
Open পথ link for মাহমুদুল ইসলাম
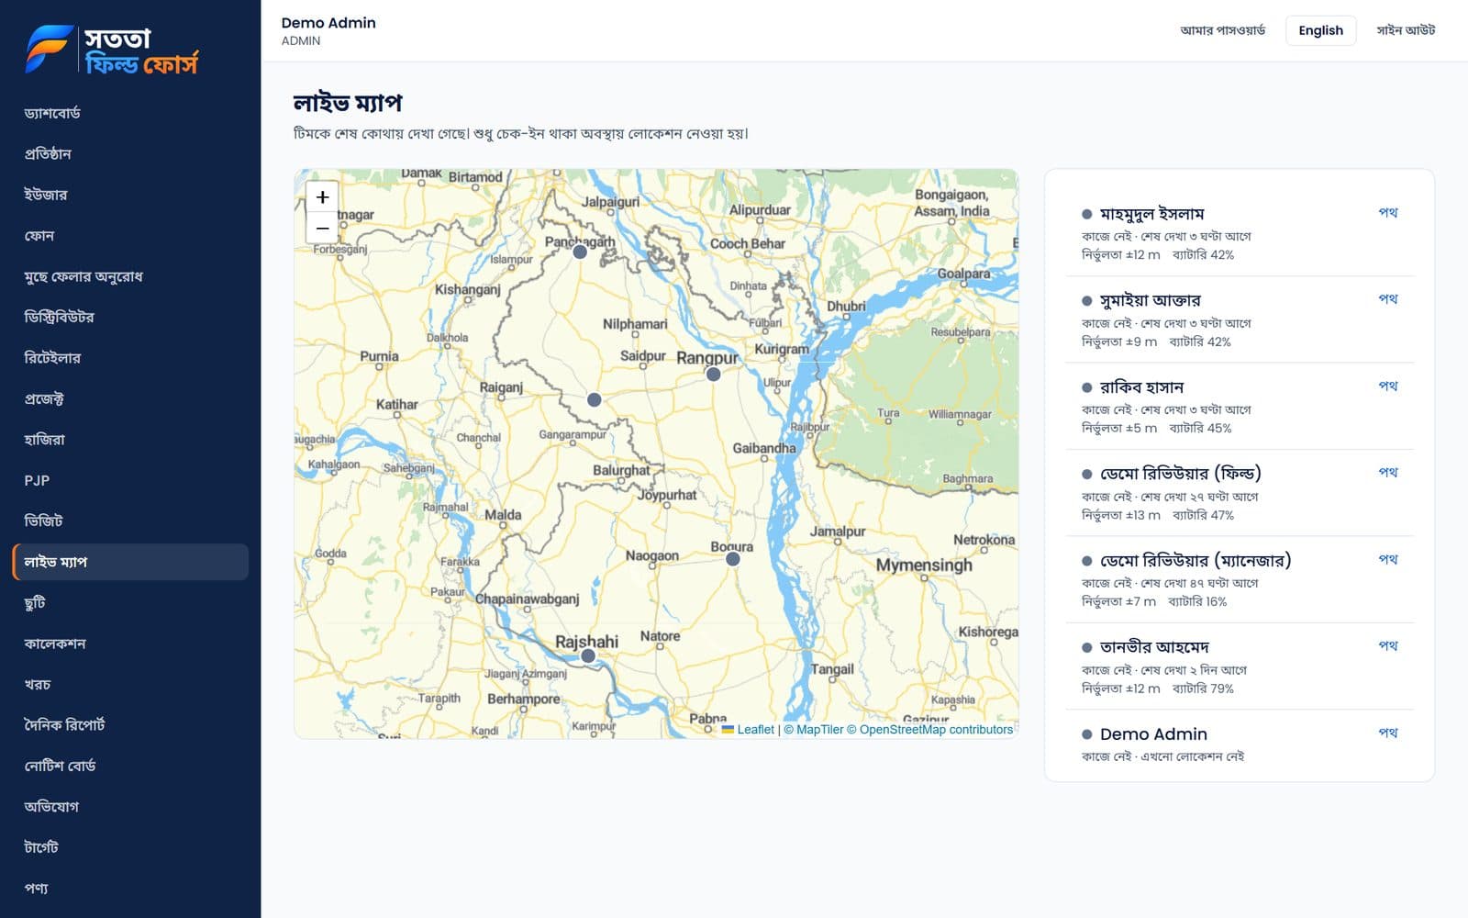point(1388,212)
